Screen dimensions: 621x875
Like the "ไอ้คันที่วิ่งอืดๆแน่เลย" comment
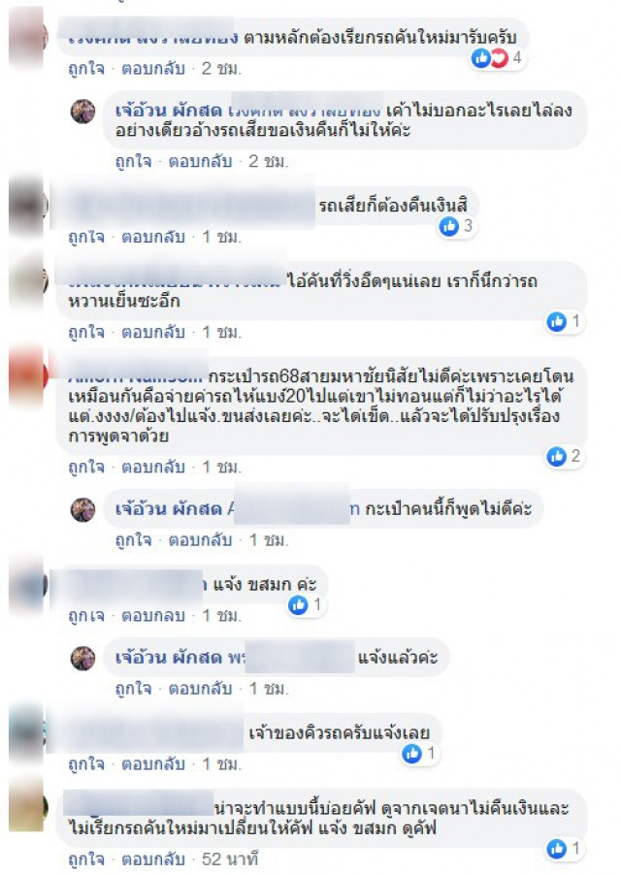tap(86, 332)
